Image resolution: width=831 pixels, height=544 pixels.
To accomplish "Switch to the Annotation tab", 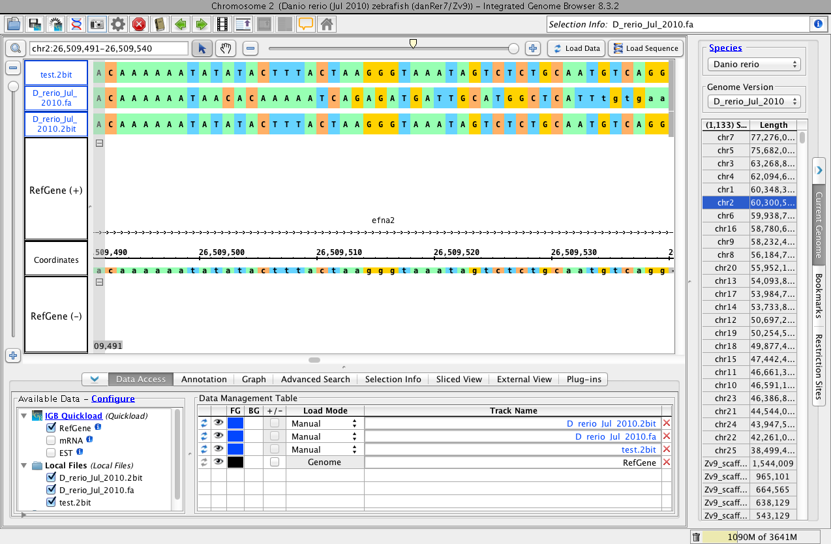I will pyautogui.click(x=204, y=379).
